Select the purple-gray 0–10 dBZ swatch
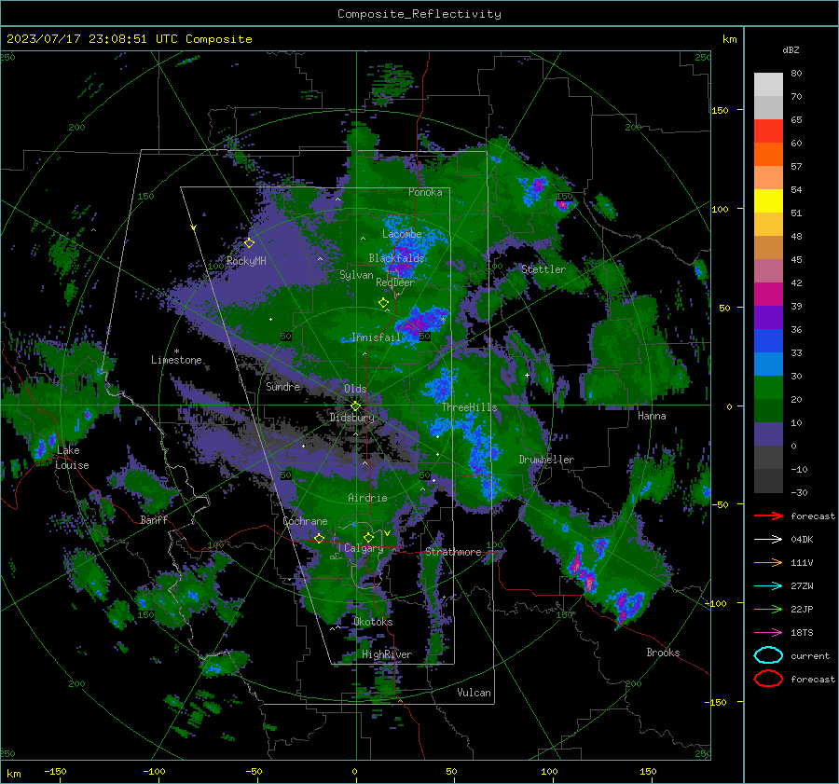The image size is (839, 784). point(768,433)
